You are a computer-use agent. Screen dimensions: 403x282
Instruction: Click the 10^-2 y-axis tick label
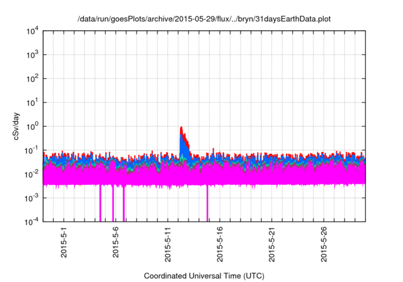31,174
